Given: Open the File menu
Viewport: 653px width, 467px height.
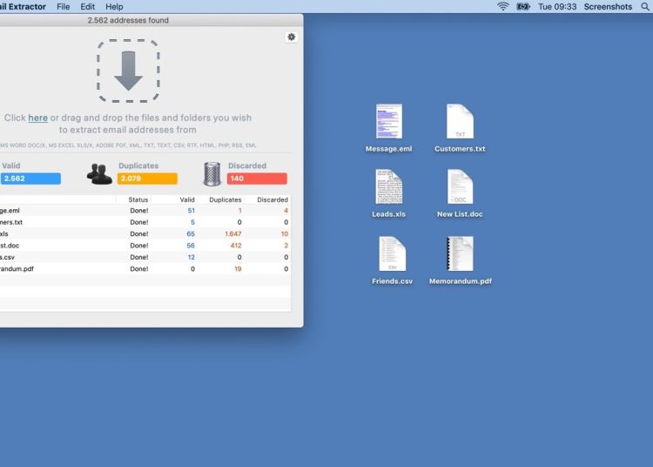Looking at the screenshot, I should [64, 6].
